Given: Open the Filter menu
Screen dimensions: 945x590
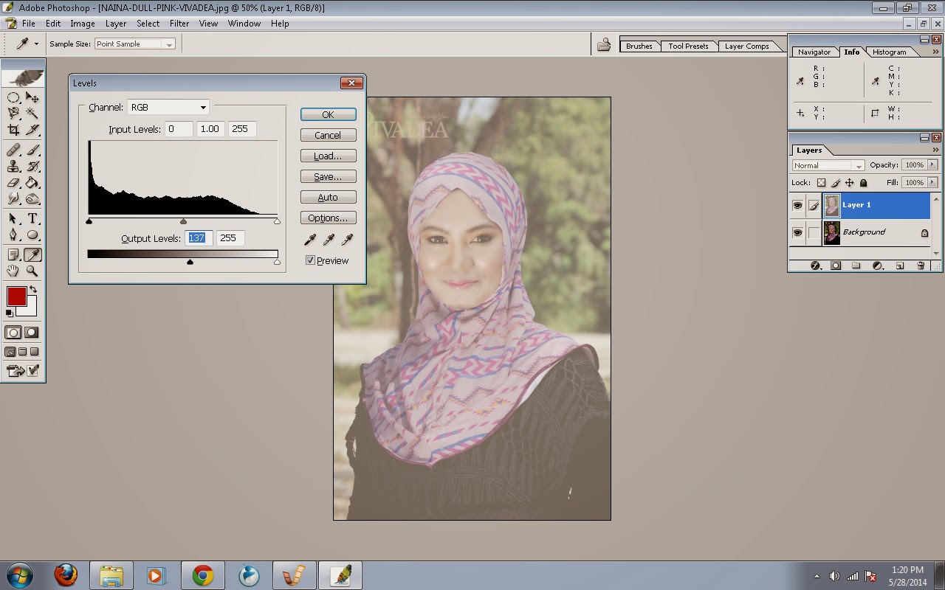Looking at the screenshot, I should pos(179,24).
